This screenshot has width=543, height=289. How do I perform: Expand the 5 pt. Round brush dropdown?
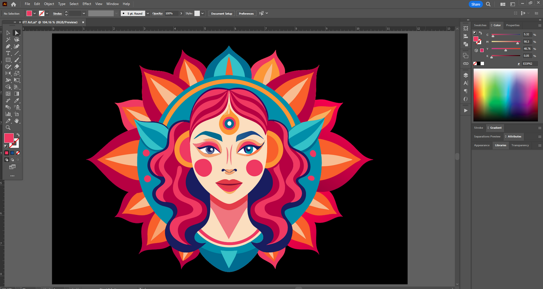click(x=148, y=14)
